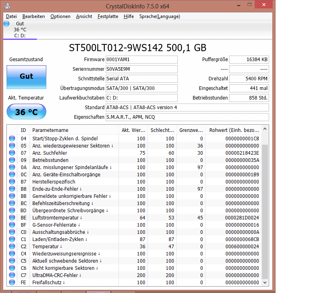Click status orb for Betriebsstunden row
328x293 pixels.
(x=12, y=160)
